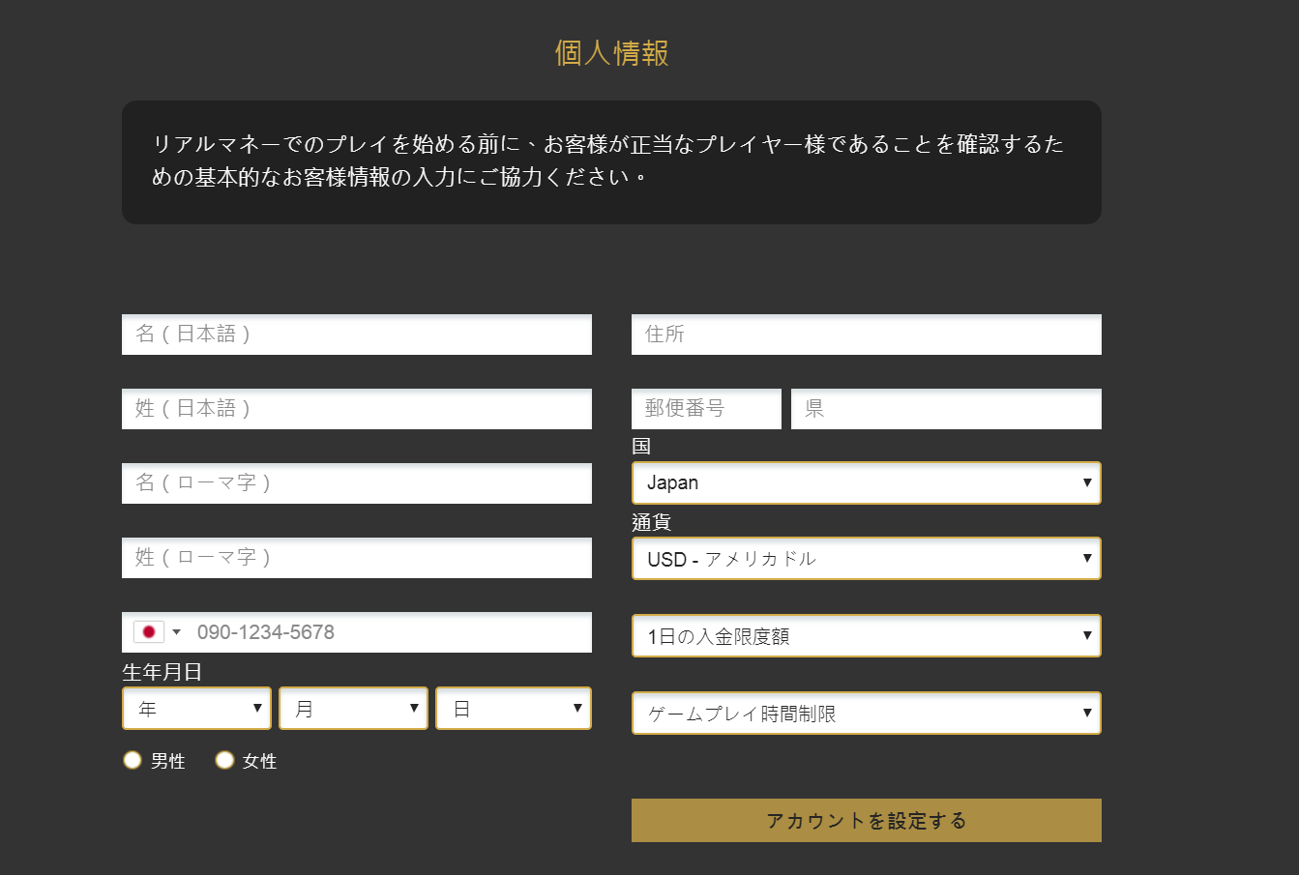Click the 名（日本語） input field
Viewport: 1299px width, 875px height.
(x=356, y=334)
